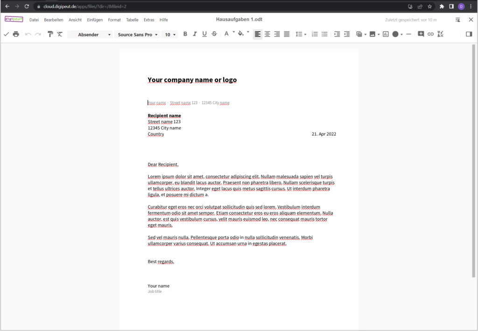Expand the font color arrow

tap(234, 32)
